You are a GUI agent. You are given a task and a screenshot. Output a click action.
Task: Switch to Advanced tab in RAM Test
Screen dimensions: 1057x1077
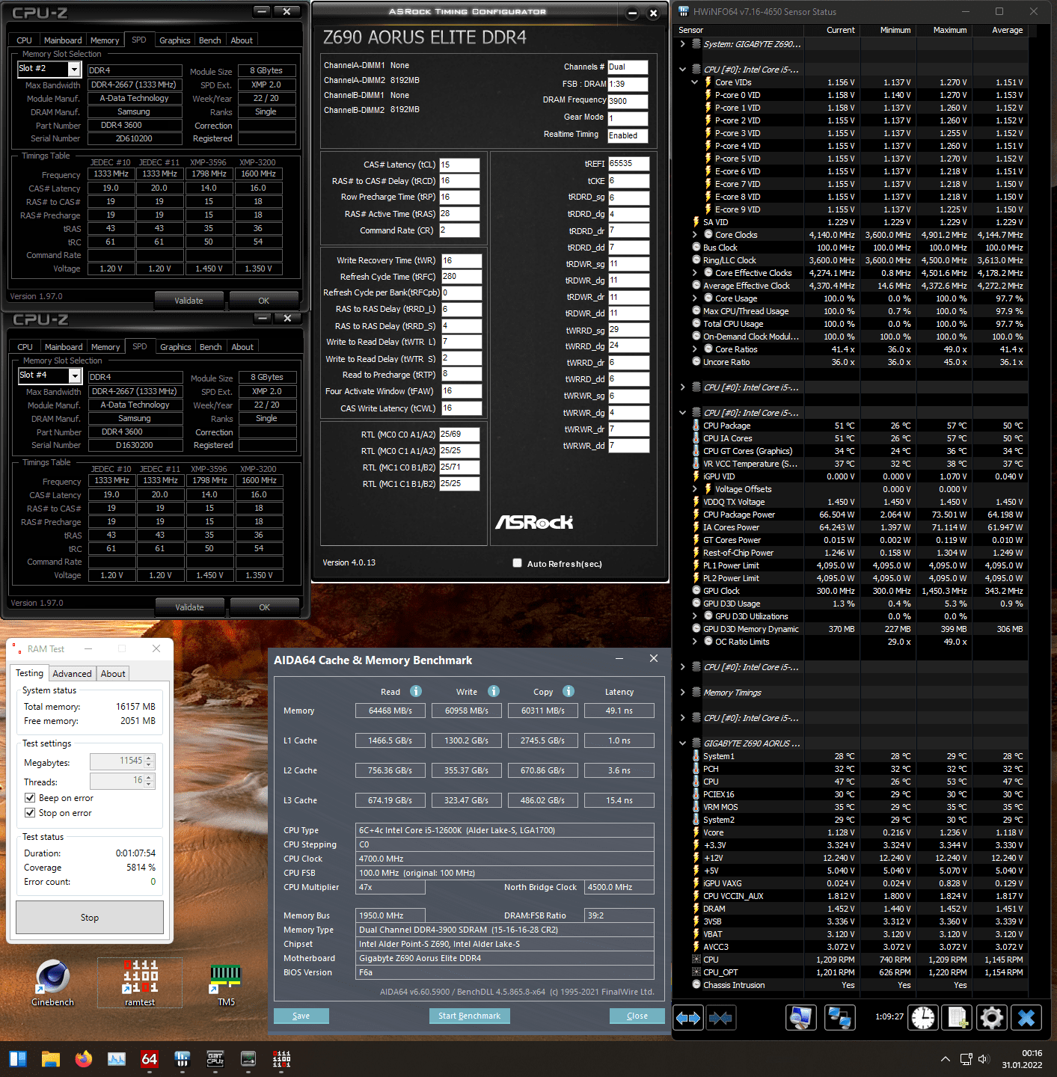[72, 674]
